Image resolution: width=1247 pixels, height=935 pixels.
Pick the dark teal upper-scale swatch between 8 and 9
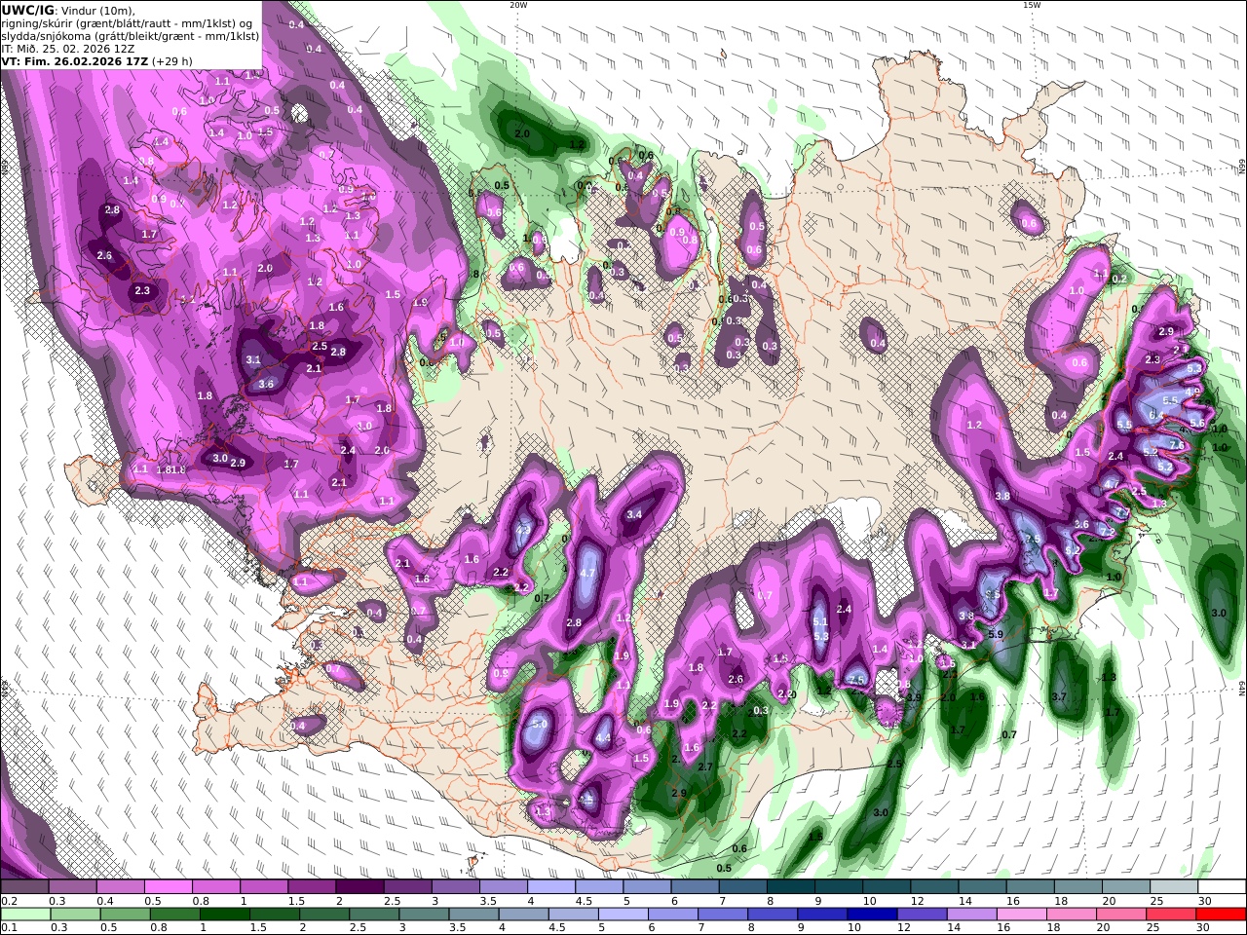tap(790, 887)
